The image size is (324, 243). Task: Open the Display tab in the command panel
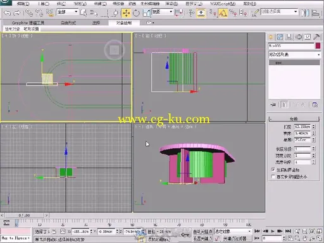click(308, 37)
